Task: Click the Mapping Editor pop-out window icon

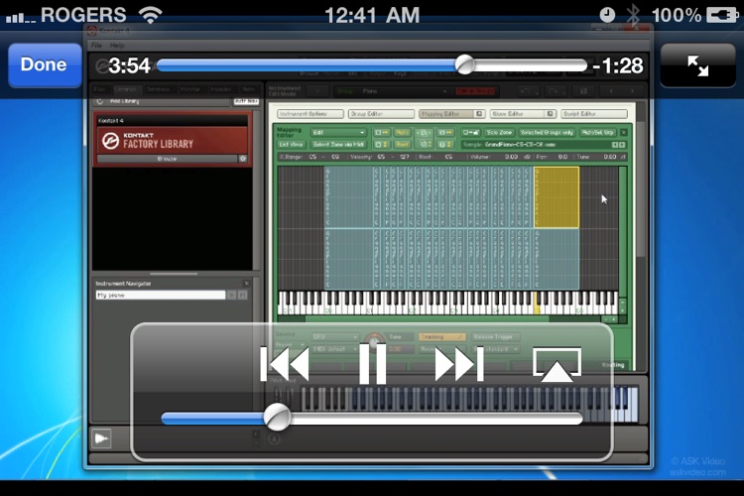Action: click(x=479, y=114)
